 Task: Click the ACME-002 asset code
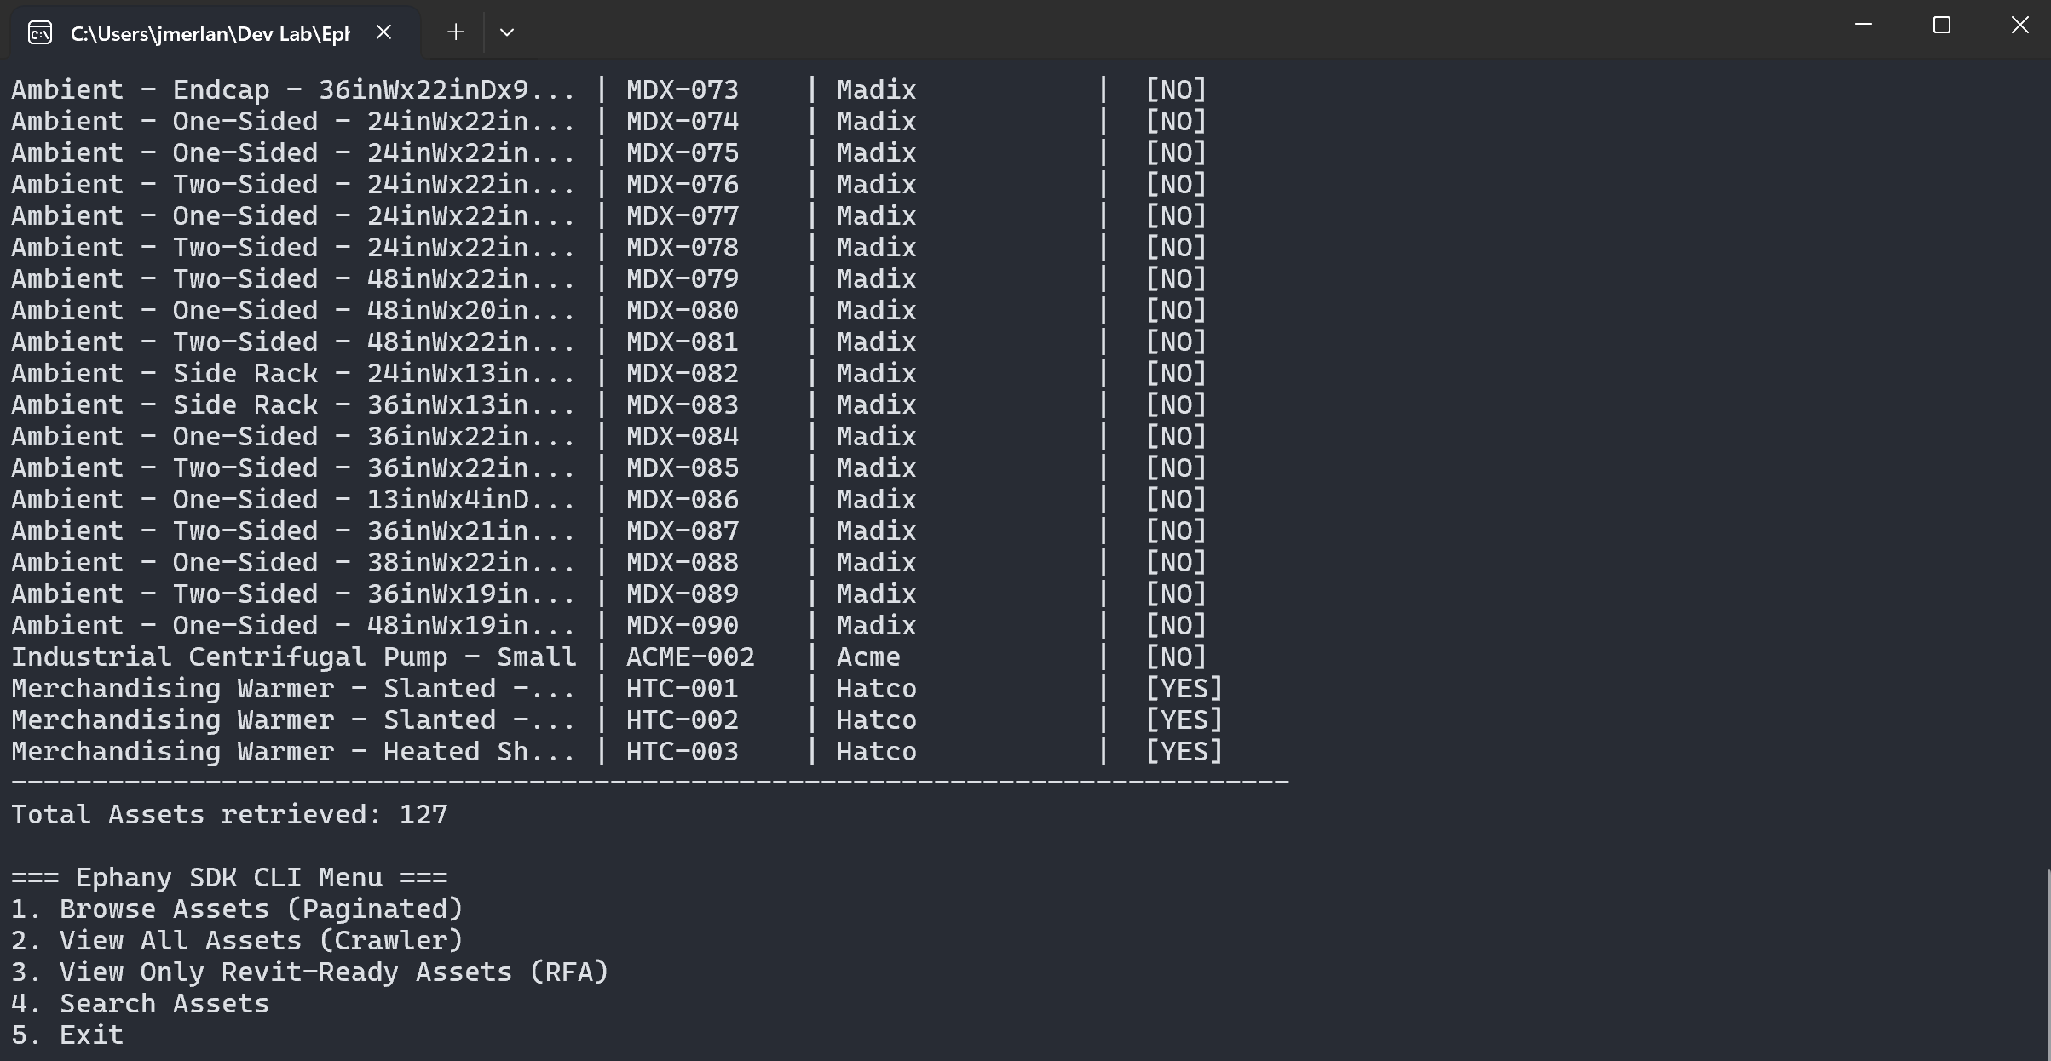click(690, 657)
